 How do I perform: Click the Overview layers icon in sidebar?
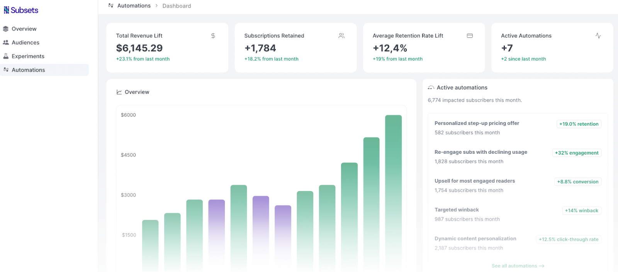6,29
